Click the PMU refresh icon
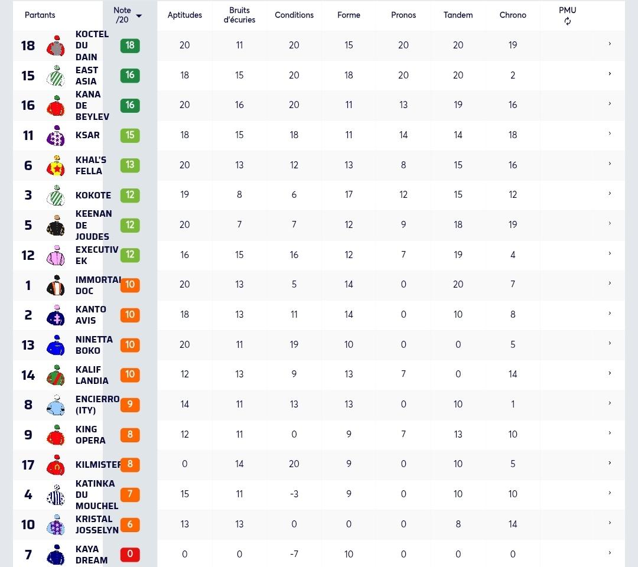This screenshot has width=638, height=567. pyautogui.click(x=567, y=21)
